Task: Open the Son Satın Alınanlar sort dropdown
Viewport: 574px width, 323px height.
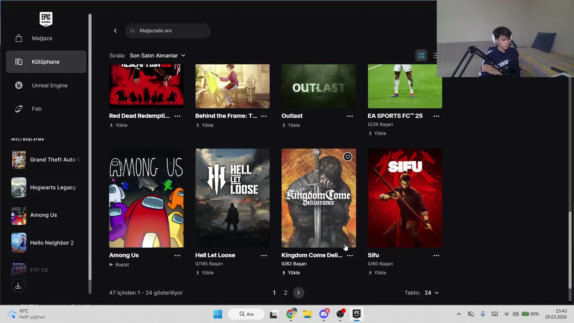Action: [x=157, y=56]
